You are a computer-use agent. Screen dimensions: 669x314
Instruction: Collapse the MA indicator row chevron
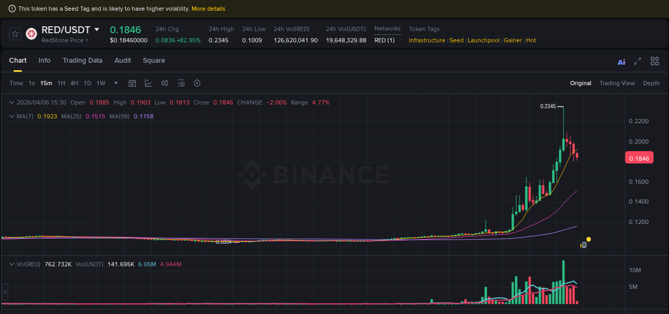click(12, 116)
